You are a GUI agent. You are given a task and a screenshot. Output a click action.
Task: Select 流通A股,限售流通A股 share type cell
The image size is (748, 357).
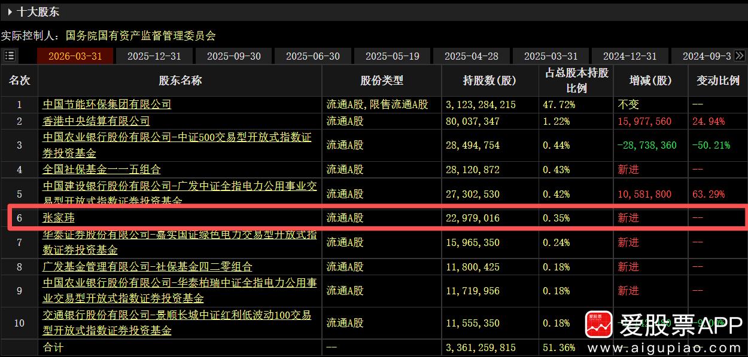point(378,104)
